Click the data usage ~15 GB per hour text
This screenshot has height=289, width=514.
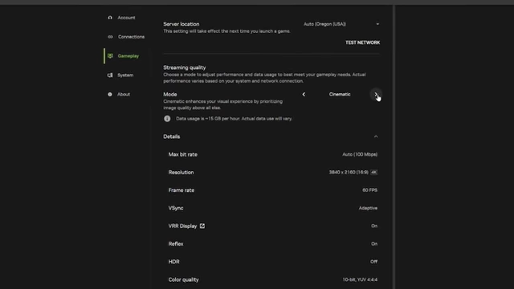[234, 119]
